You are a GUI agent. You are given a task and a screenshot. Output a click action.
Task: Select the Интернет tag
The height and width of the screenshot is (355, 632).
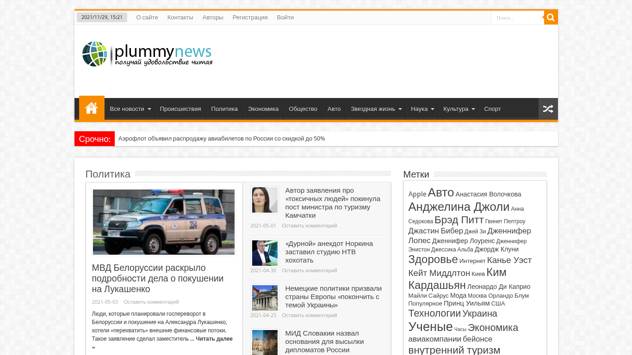[472, 261]
